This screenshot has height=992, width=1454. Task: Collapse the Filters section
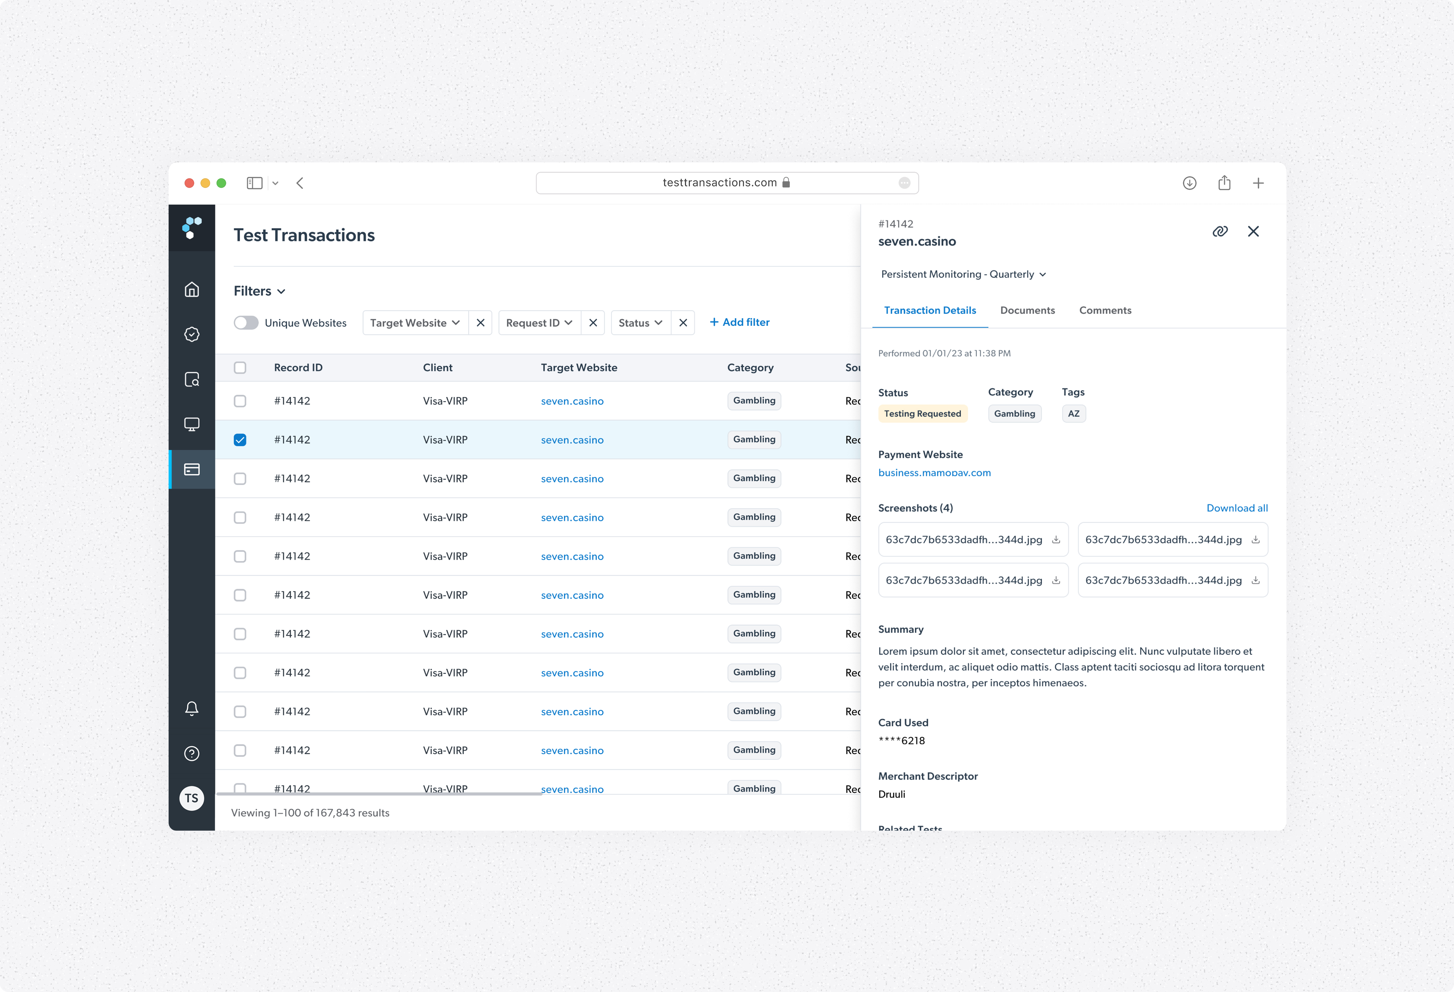[260, 291]
